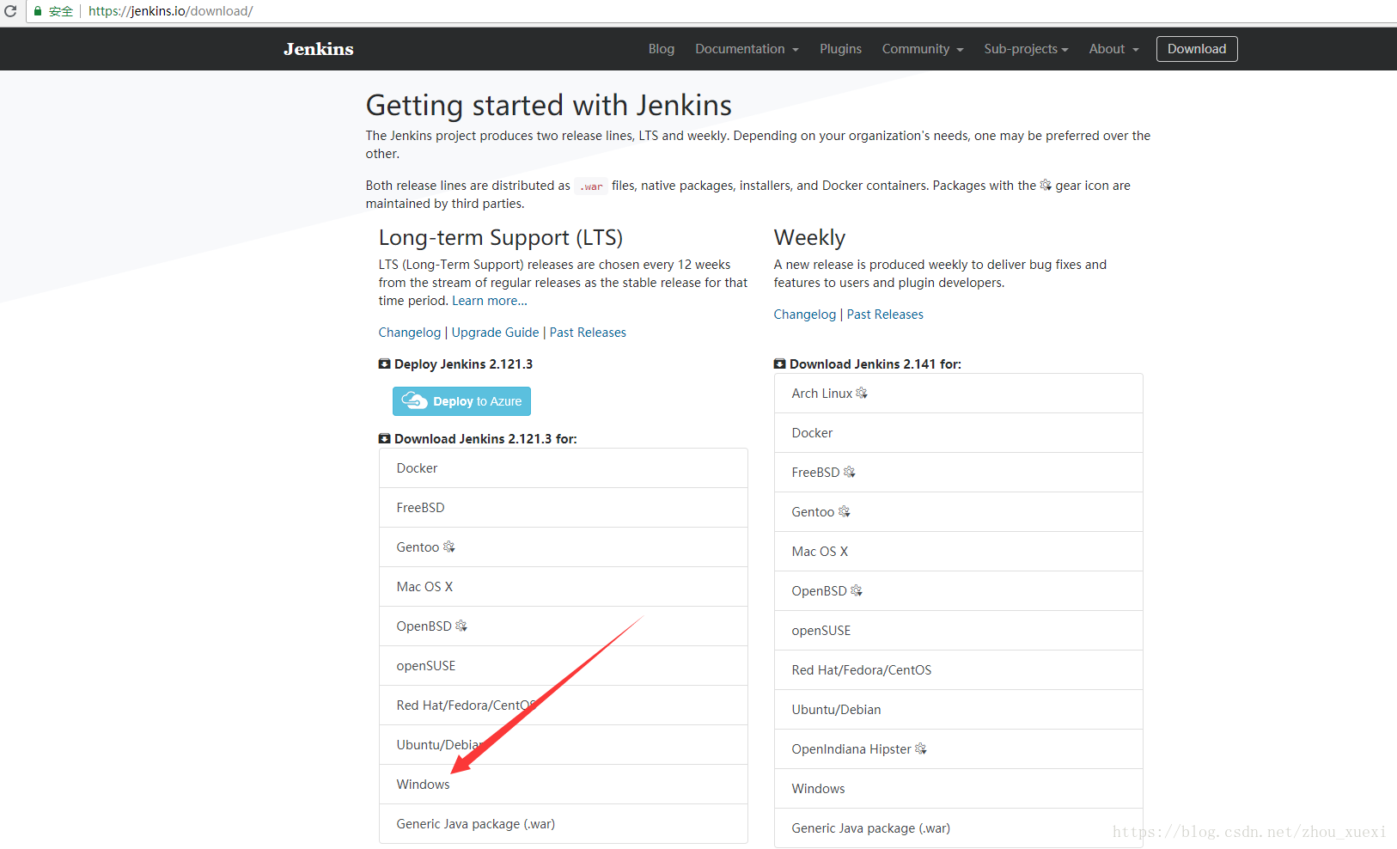This screenshot has width=1397, height=849.
Task: Select Docker in LTS download list
Action: 564,468
